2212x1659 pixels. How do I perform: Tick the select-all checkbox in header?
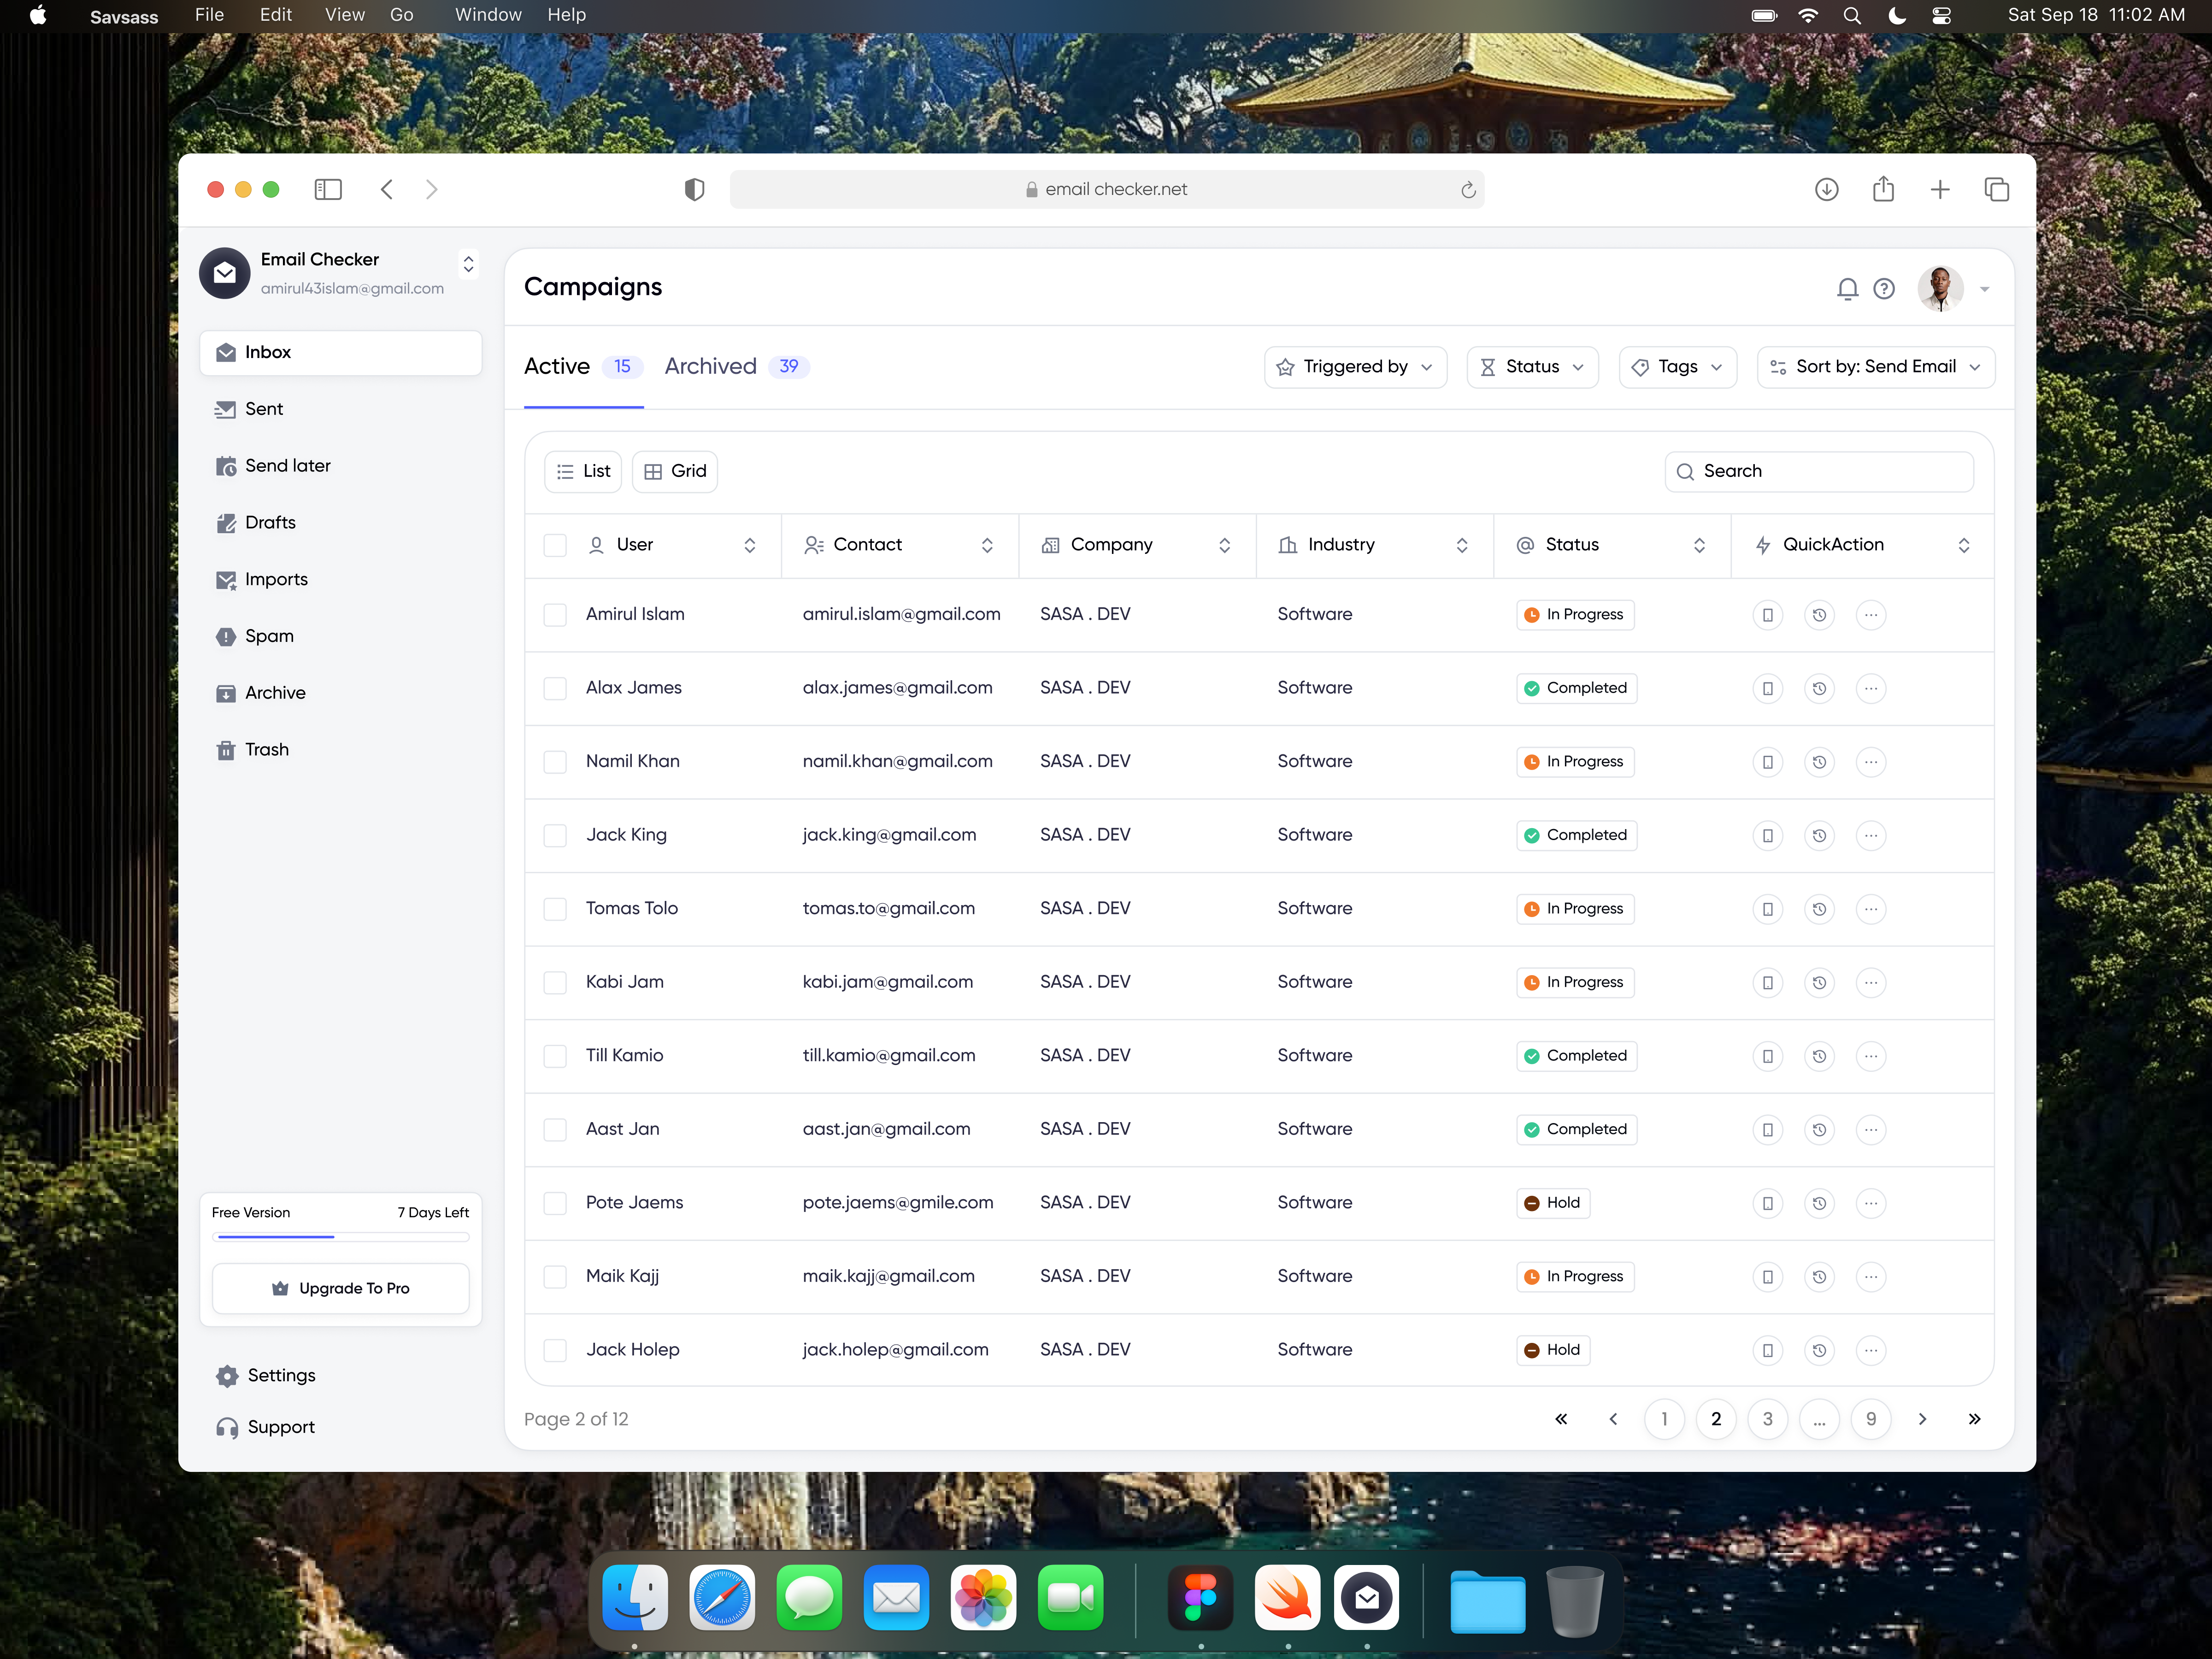coord(555,545)
